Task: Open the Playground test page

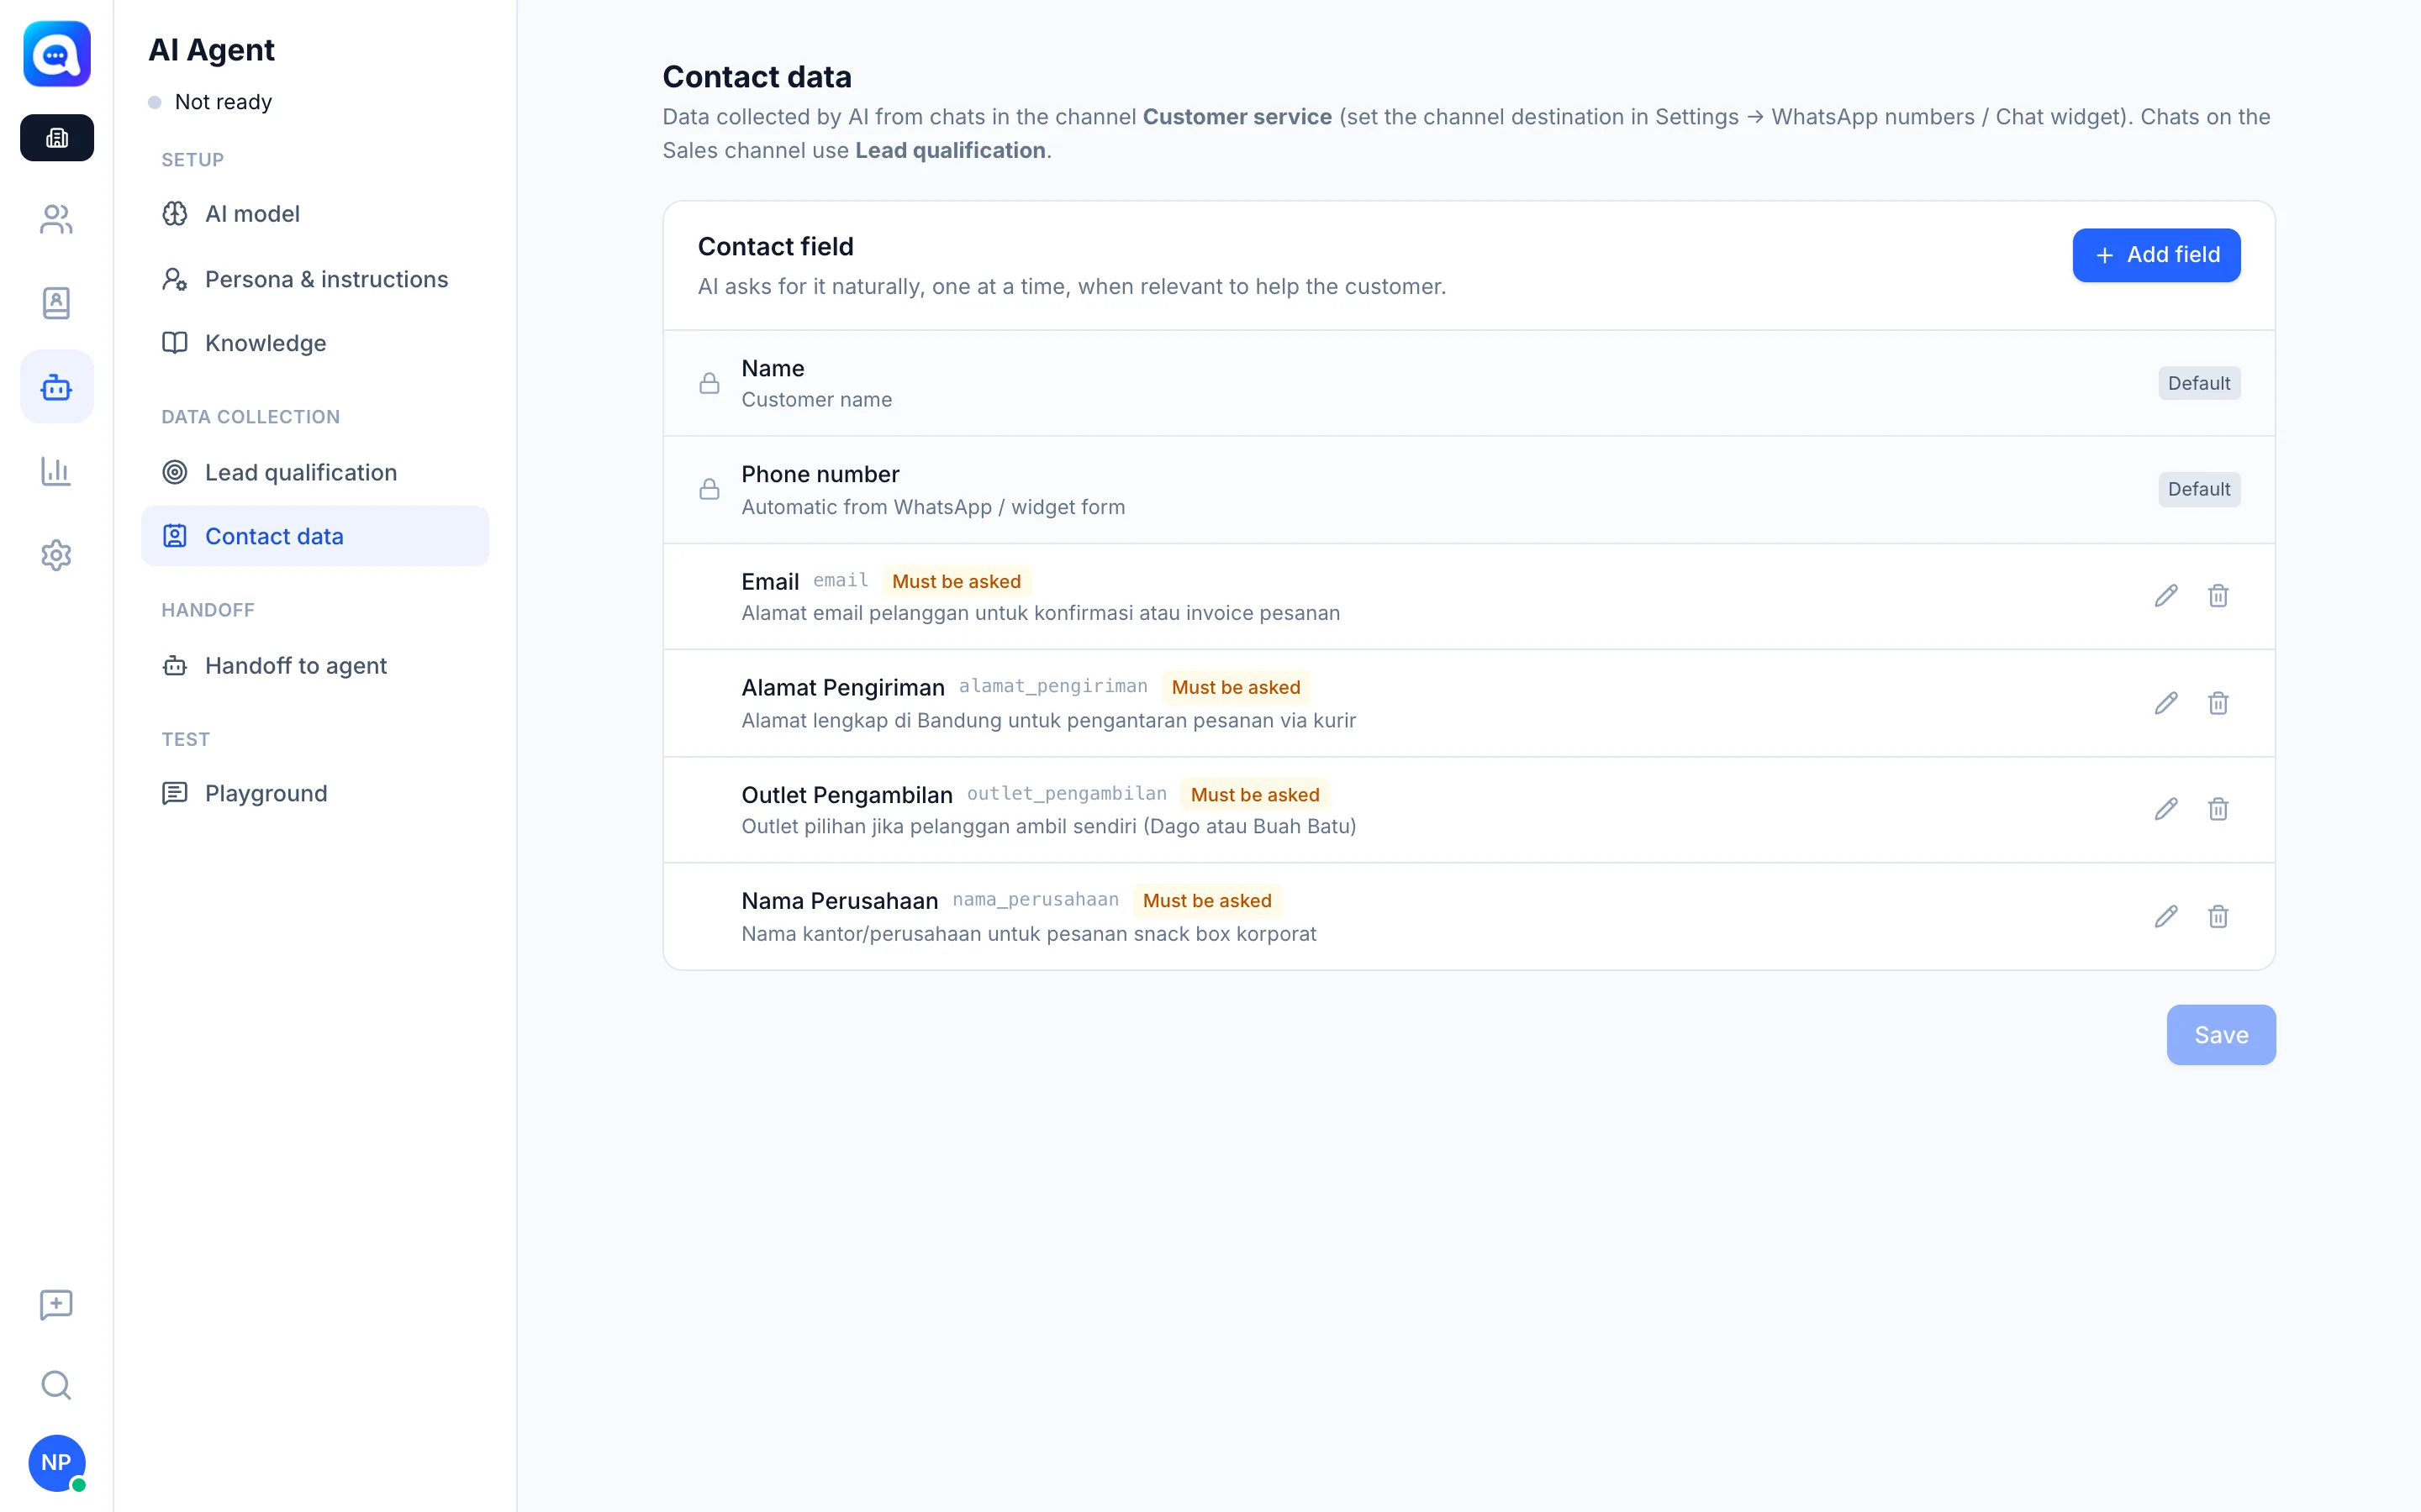Action: [x=315, y=793]
